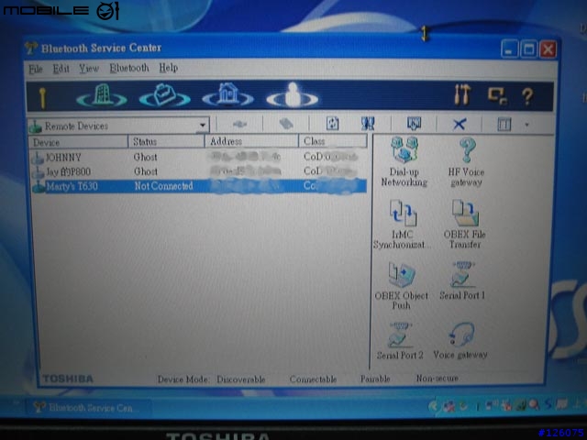Click the Not Connected status cell

(x=164, y=186)
